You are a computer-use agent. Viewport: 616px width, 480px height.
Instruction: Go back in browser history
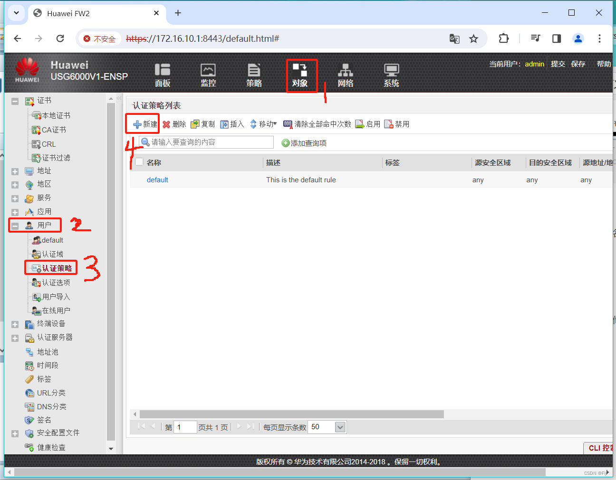[x=18, y=38]
